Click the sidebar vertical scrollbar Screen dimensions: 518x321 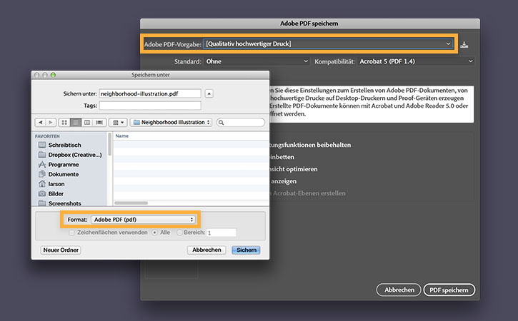[109, 145]
